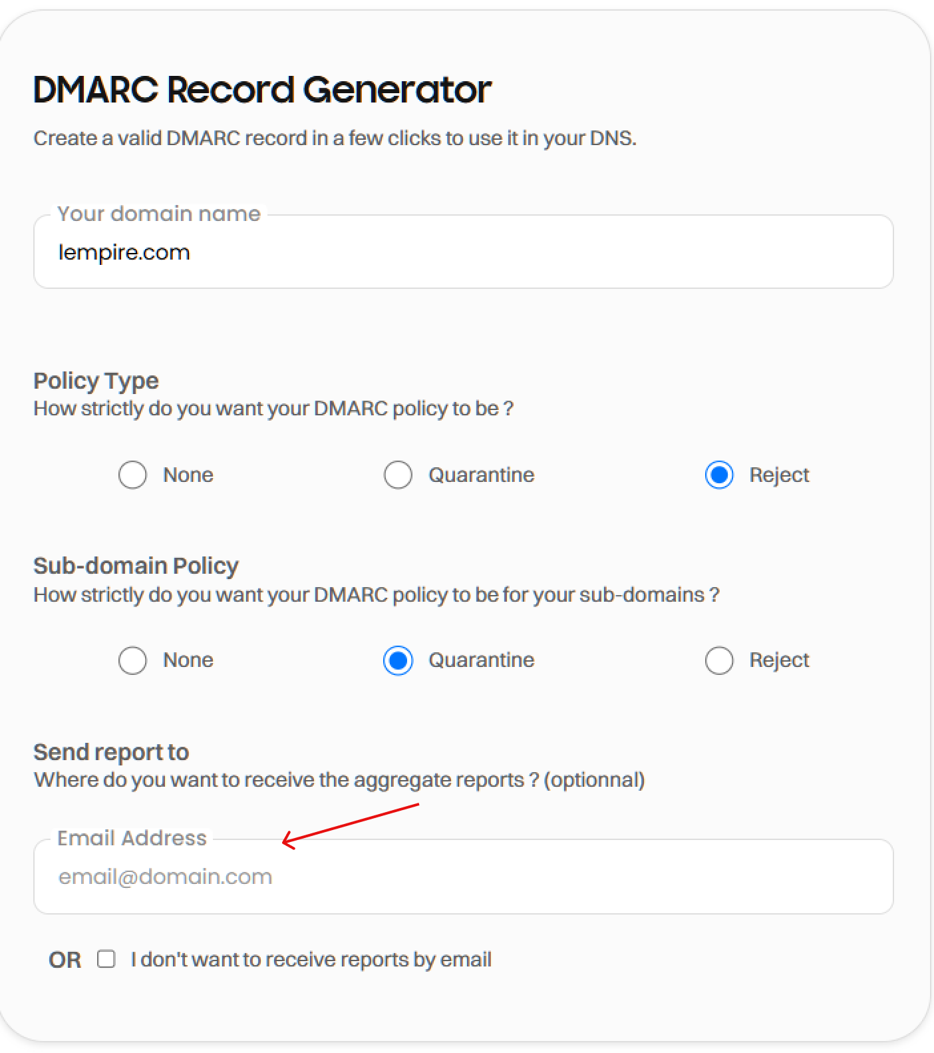Select Reject radio under Policy Type
This screenshot has width=934, height=1053.
718,475
